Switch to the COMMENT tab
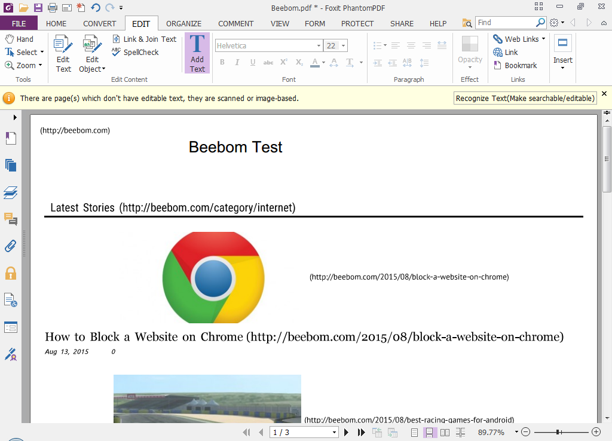Image resolution: width=612 pixels, height=441 pixels. tap(235, 23)
